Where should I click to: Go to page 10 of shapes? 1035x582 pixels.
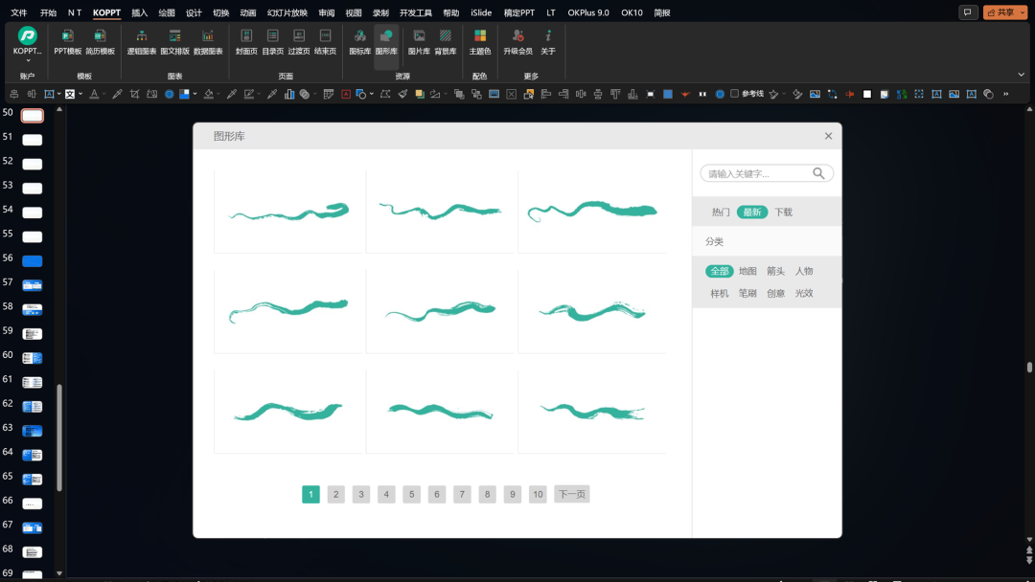pos(538,494)
